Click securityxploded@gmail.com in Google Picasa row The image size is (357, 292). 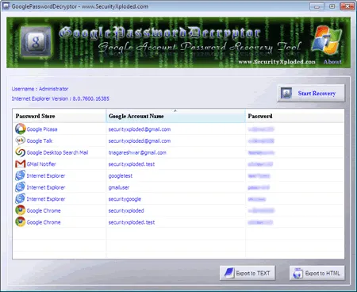pyautogui.click(x=140, y=129)
